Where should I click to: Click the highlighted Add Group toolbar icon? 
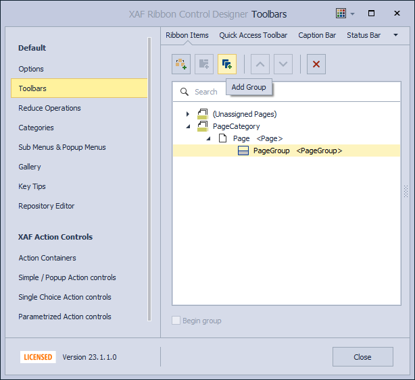[x=227, y=64]
